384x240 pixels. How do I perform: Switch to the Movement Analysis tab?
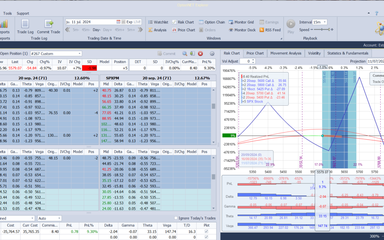coord(286,53)
